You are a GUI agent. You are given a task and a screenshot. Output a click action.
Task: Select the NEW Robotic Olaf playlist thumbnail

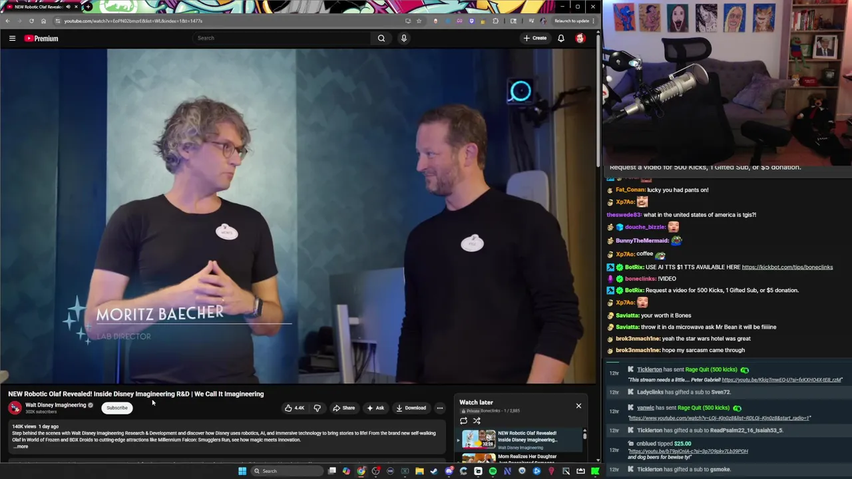click(x=479, y=440)
